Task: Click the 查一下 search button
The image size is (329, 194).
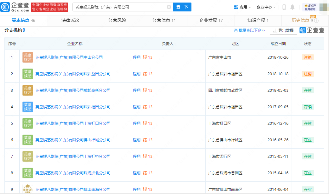Action: tap(182, 7)
